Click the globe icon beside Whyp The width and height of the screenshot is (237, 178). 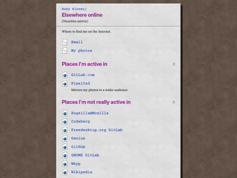[65, 164]
